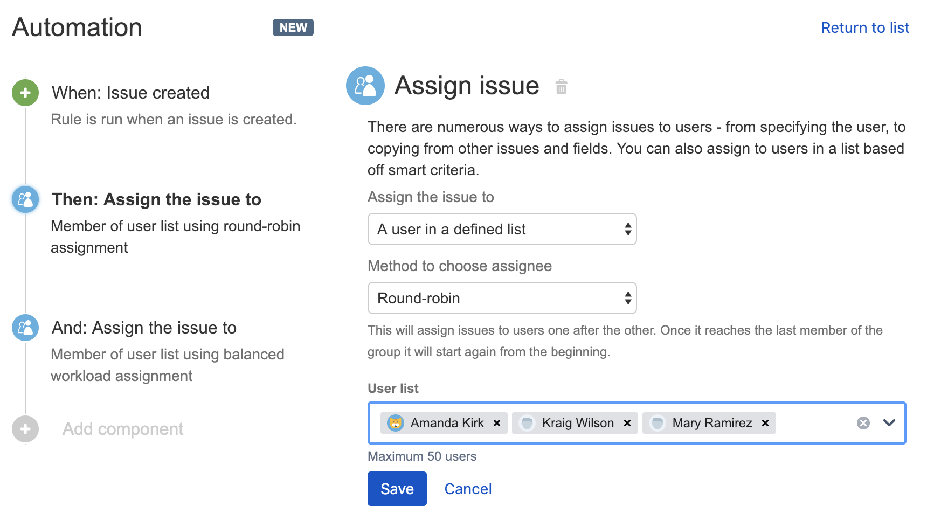This screenshot has height=527, width=941.
Task: Click Amanda Kirk's avatar in user list
Action: click(396, 423)
